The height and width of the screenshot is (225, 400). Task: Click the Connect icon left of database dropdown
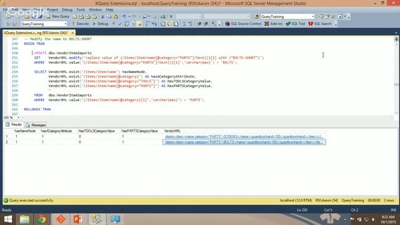pos(8,24)
